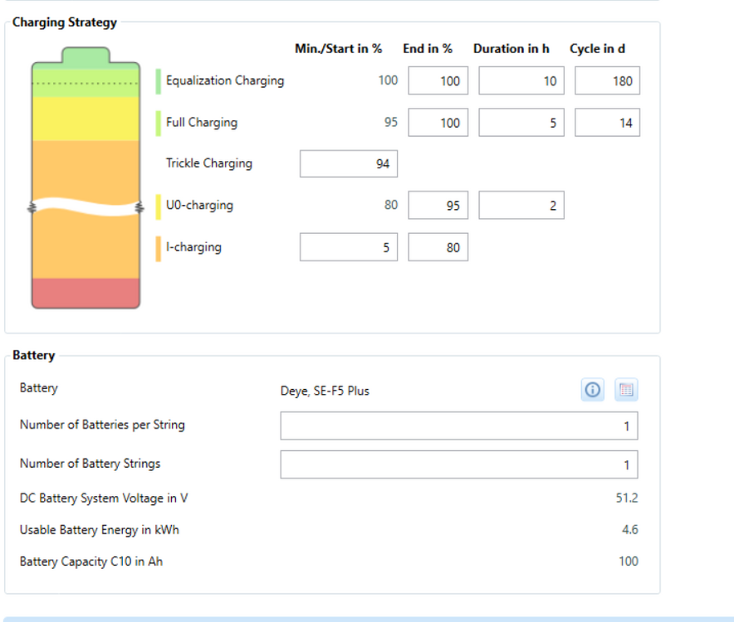
Task: Click DC Battery System Voltage value 51.2
Action: click(627, 498)
